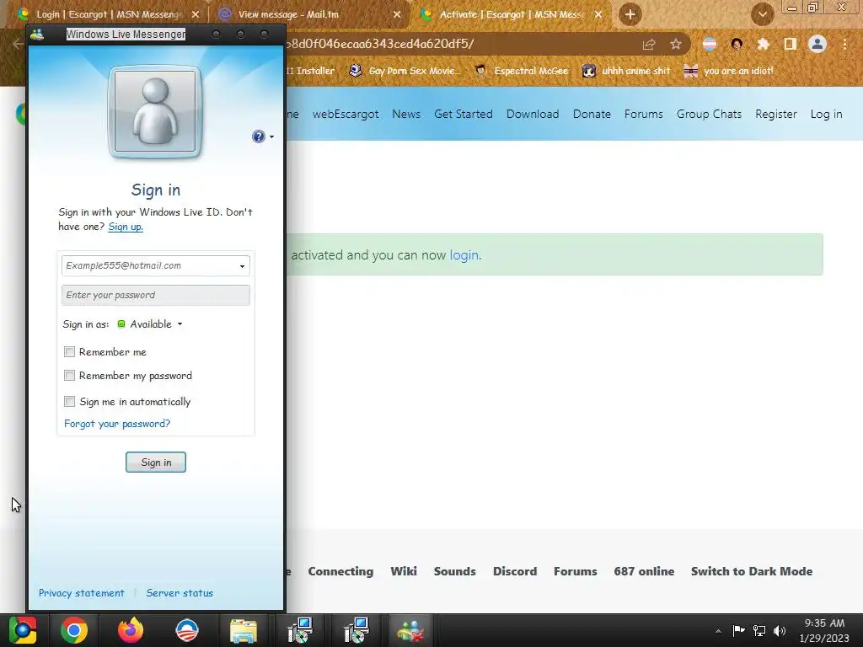Open the tab search dropdown in Chrome
863x647 pixels.
762,14
